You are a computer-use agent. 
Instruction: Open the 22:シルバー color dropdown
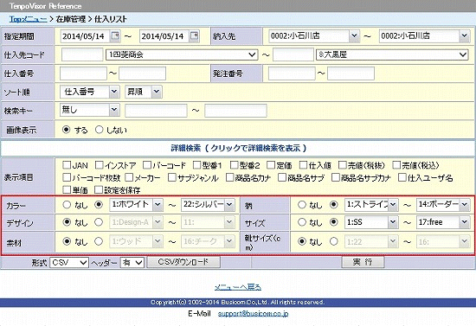pos(208,205)
